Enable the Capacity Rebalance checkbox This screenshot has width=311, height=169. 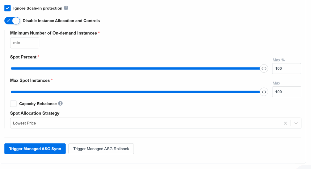[x=13, y=104]
